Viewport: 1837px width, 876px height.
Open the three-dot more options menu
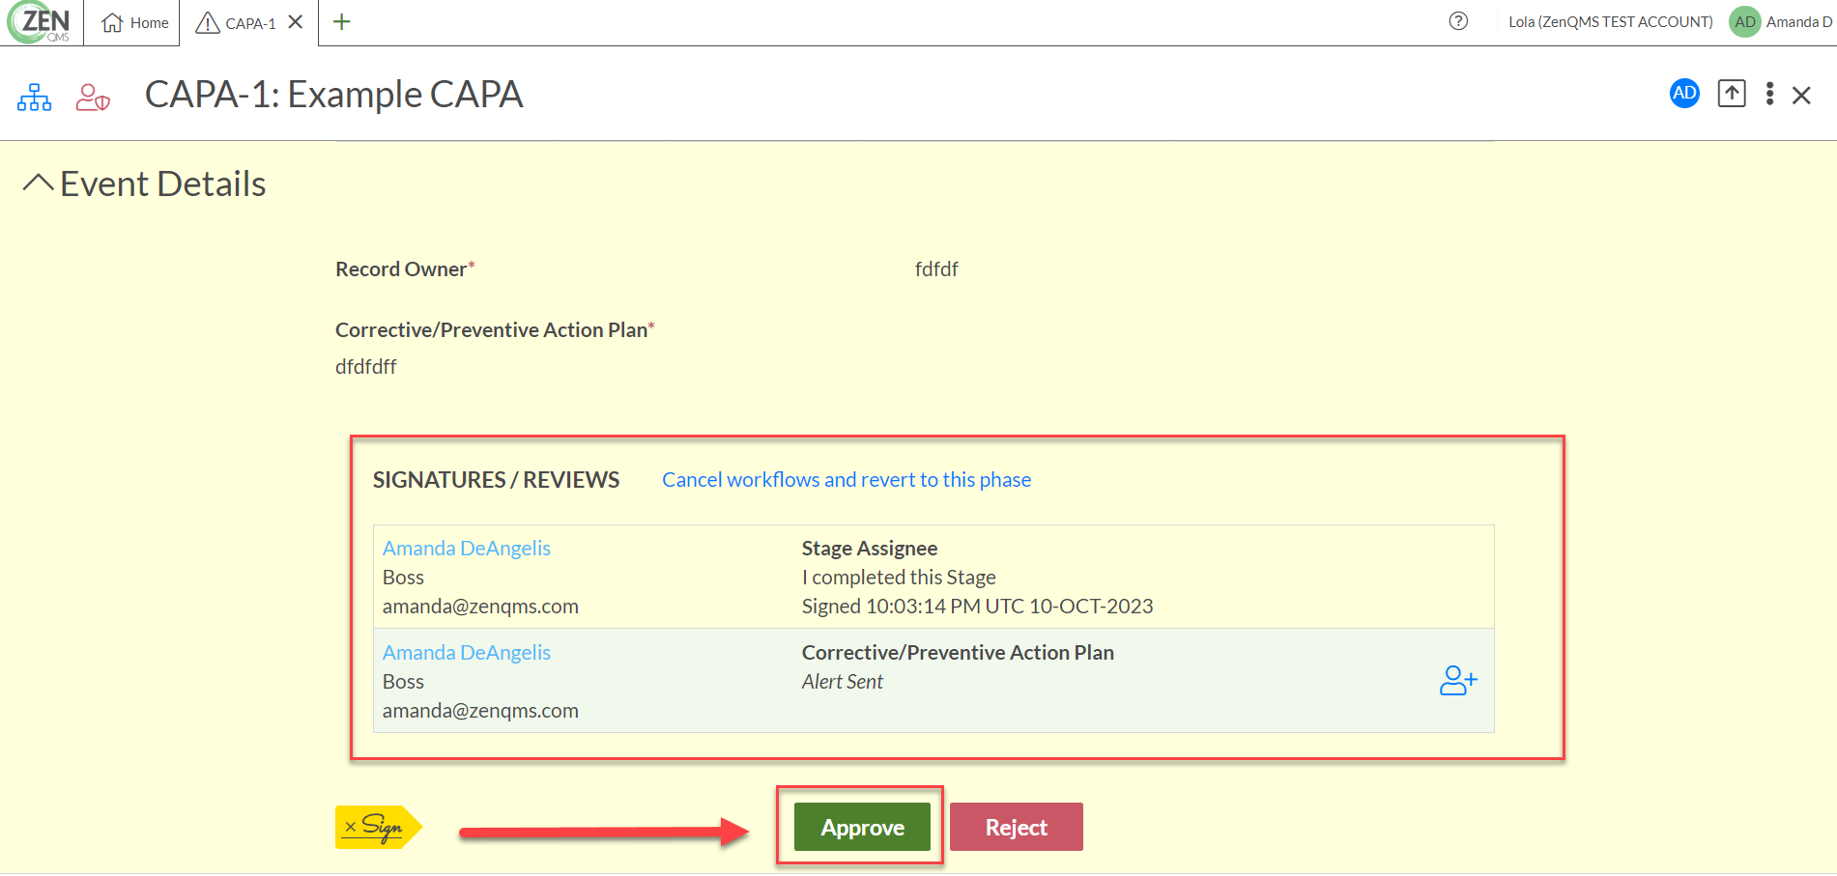[x=1769, y=94]
